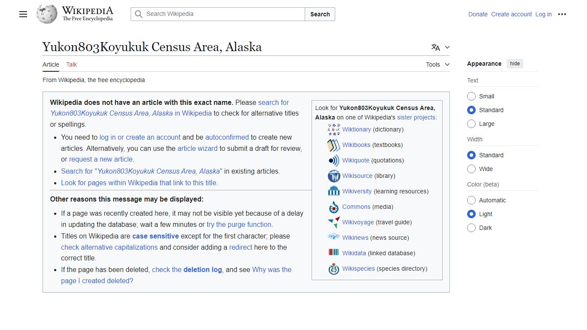Open the Wikibooks text link

tap(356, 145)
